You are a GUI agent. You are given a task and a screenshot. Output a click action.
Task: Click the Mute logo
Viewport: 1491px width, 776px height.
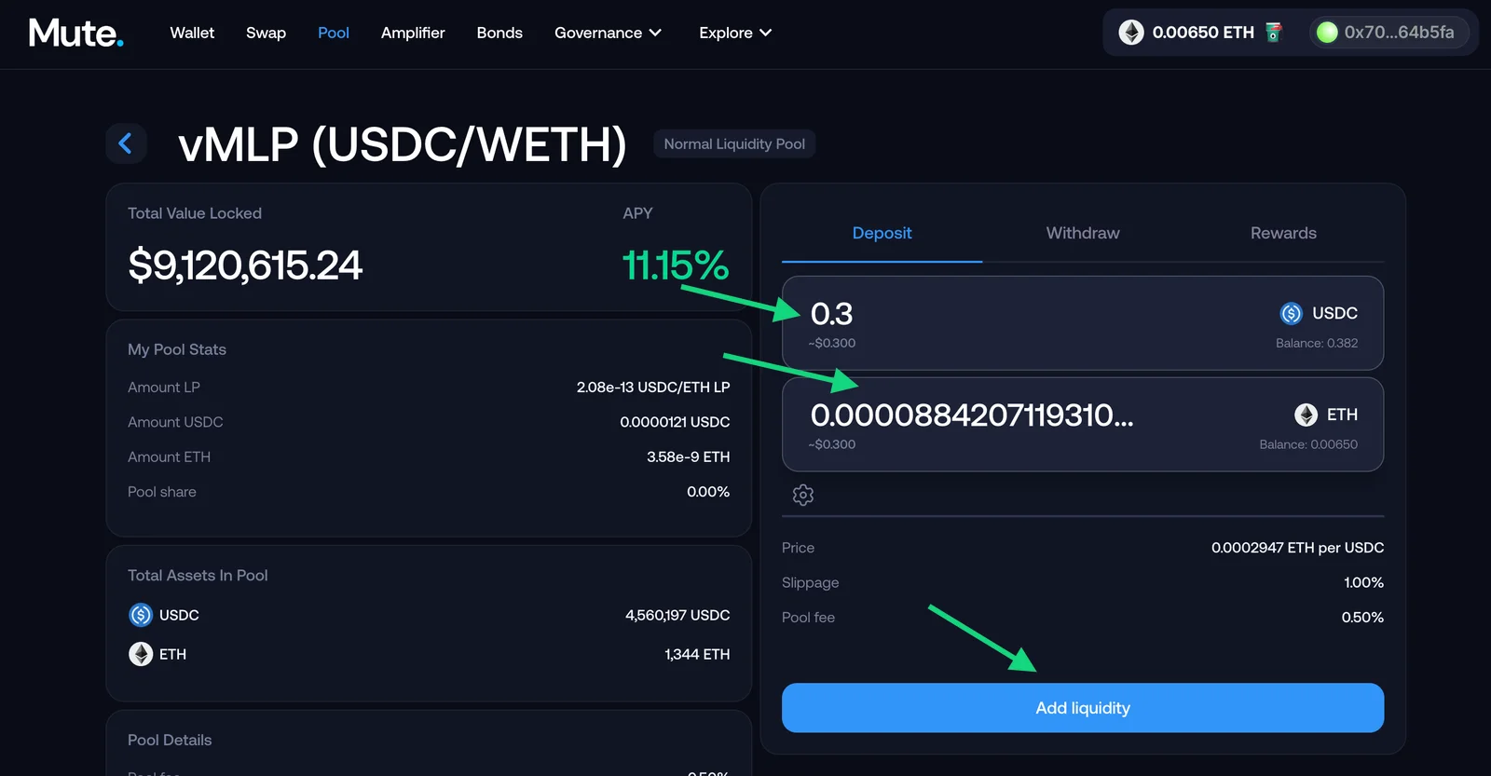pyautogui.click(x=75, y=33)
